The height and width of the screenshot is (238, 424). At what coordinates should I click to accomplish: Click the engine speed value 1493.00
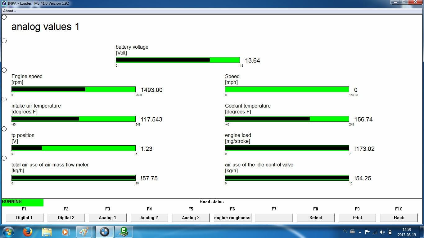coord(151,90)
